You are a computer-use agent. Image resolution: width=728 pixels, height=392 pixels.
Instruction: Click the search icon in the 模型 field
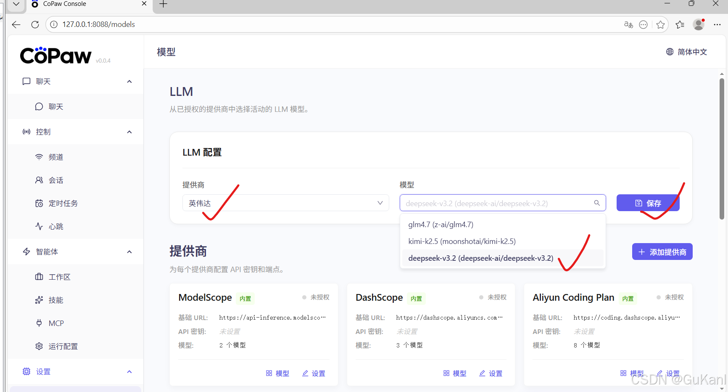coord(597,203)
